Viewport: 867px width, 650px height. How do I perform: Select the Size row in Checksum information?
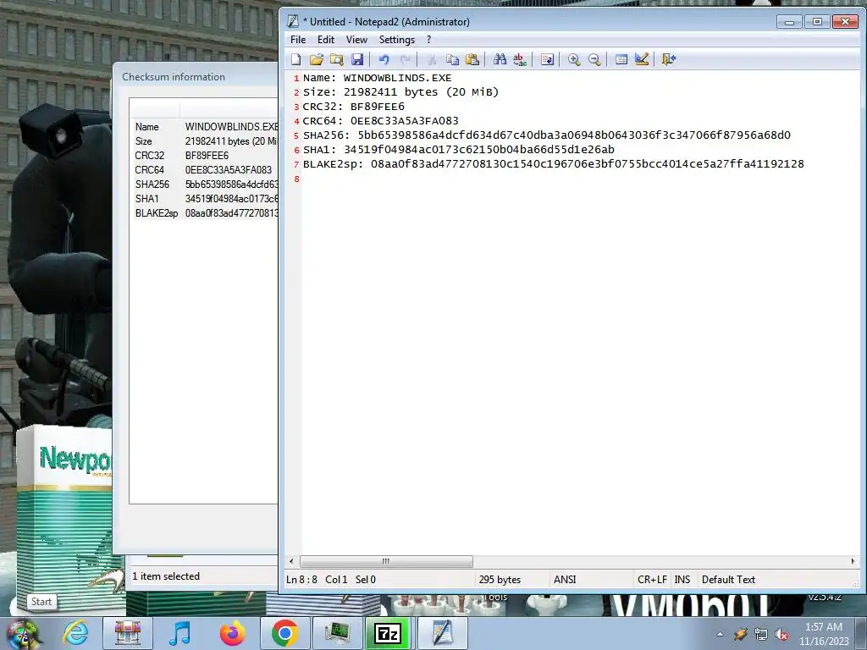click(x=206, y=141)
